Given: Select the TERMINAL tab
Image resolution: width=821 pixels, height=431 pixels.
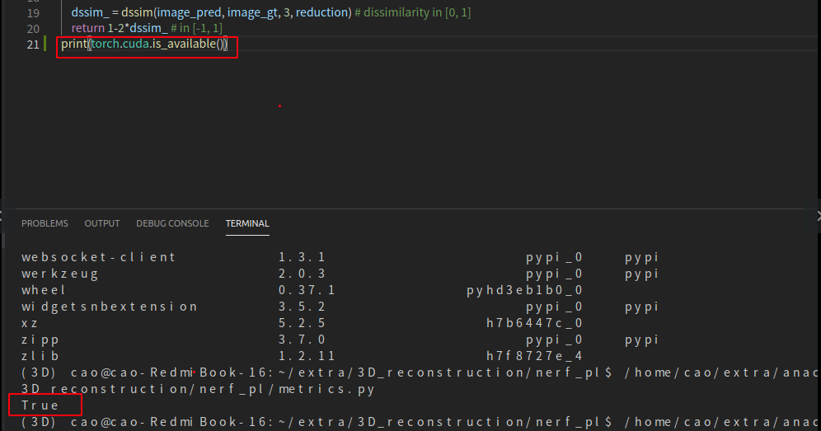Looking at the screenshot, I should pyautogui.click(x=247, y=223).
